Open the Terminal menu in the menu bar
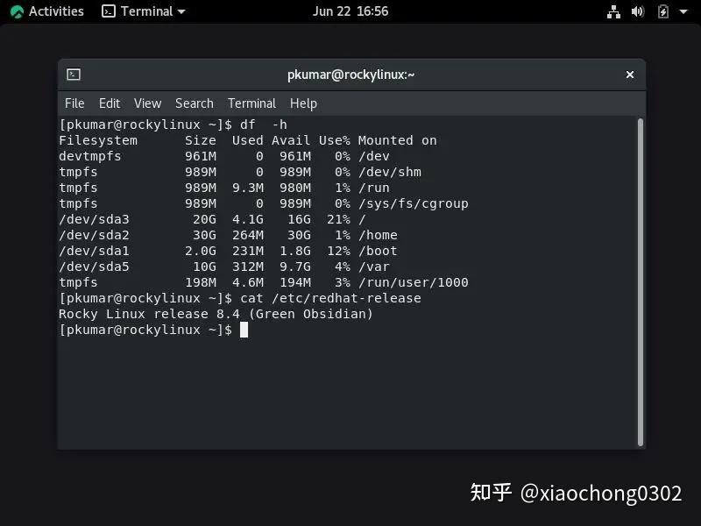This screenshot has height=526, width=701. [251, 103]
